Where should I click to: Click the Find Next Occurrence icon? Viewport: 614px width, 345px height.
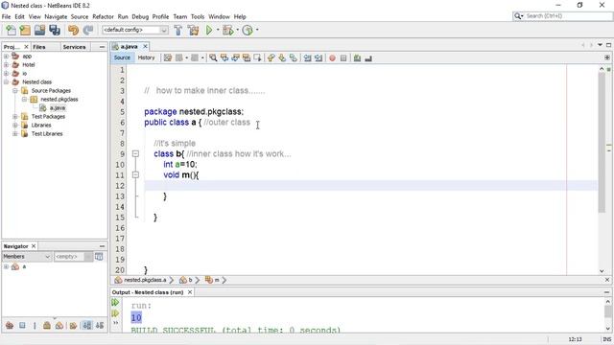click(x=235, y=57)
